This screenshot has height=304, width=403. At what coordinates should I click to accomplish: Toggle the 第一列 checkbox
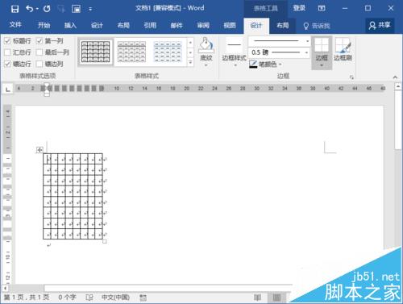point(39,41)
